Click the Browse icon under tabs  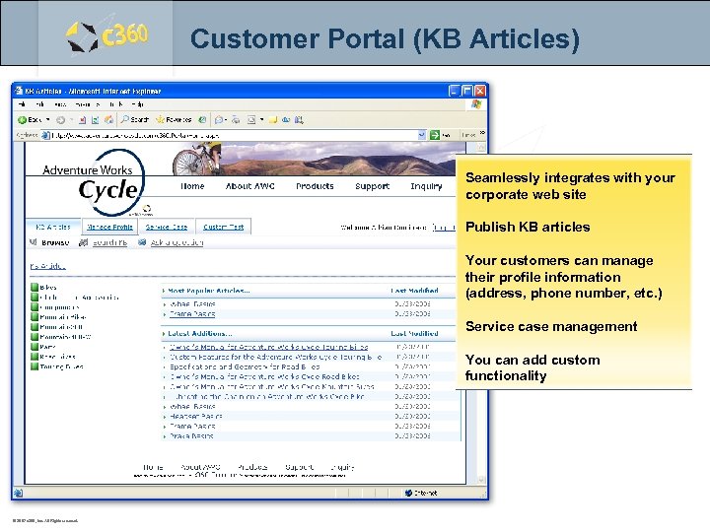34,242
